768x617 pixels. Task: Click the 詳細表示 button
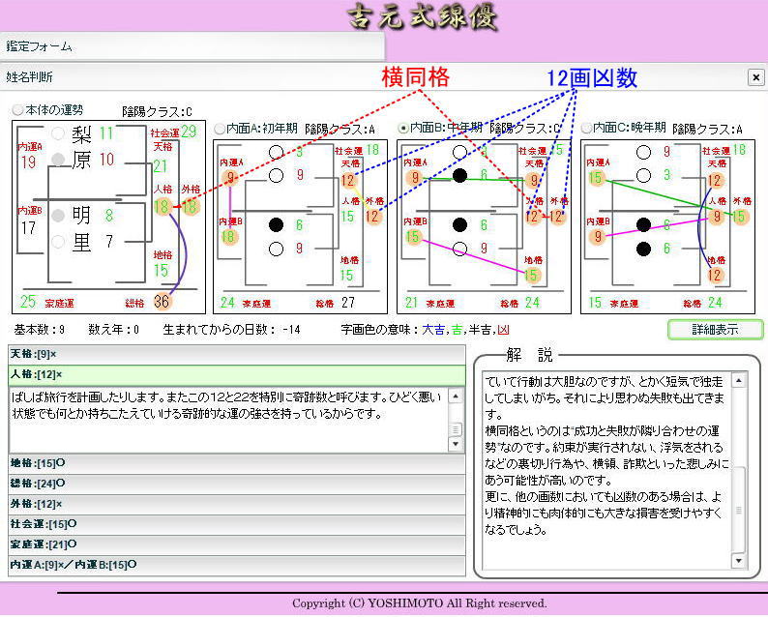(x=715, y=330)
